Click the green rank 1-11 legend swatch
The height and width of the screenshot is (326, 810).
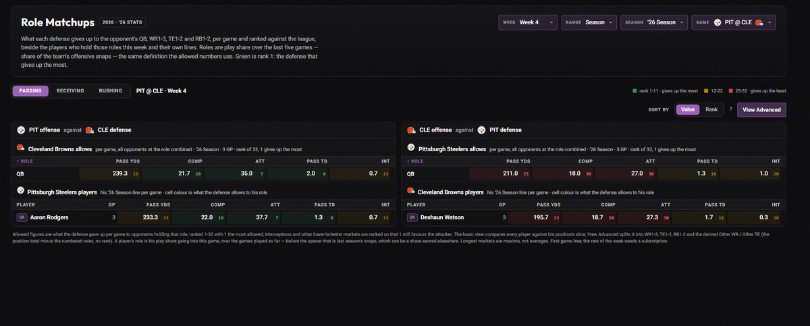(634, 90)
